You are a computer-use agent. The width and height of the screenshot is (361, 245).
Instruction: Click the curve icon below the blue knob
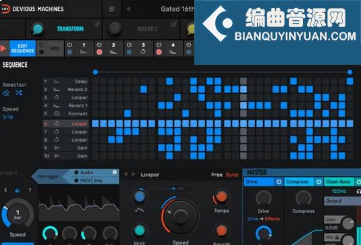[139, 210]
